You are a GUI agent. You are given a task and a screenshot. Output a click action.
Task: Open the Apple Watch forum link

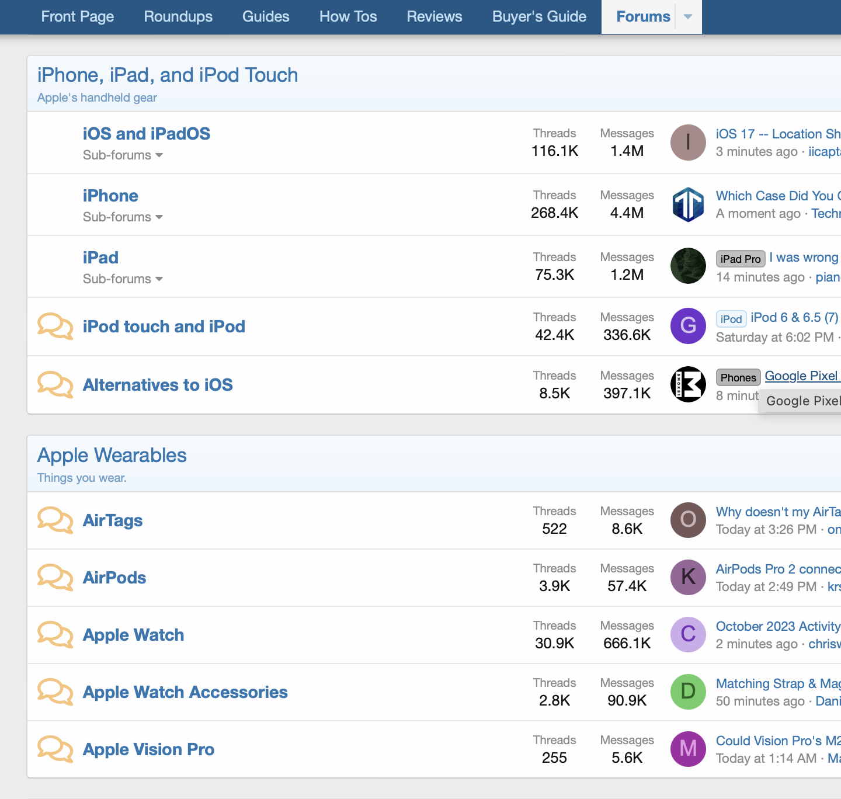coord(133,635)
